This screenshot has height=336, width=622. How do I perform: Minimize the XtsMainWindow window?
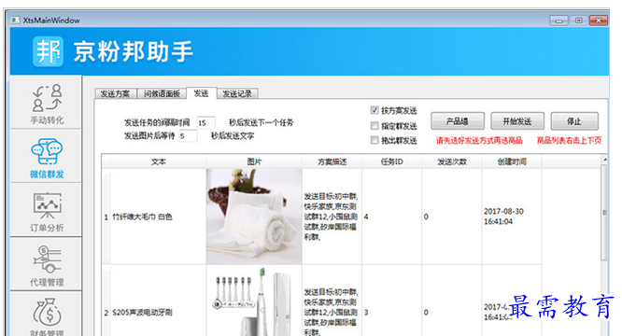(558, 21)
